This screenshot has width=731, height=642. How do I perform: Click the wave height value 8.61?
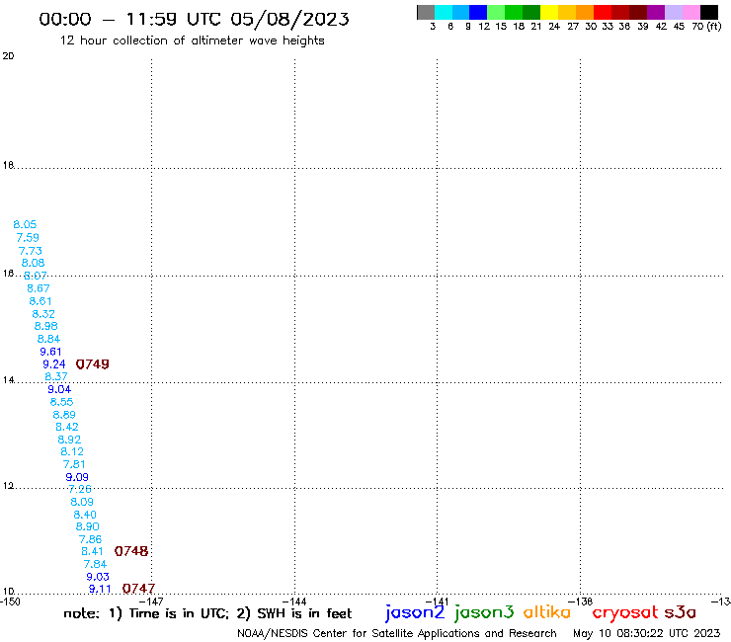[x=41, y=301]
